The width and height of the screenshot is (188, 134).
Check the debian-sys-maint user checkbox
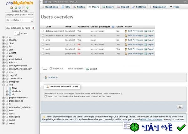pyautogui.click(x=43, y=31)
